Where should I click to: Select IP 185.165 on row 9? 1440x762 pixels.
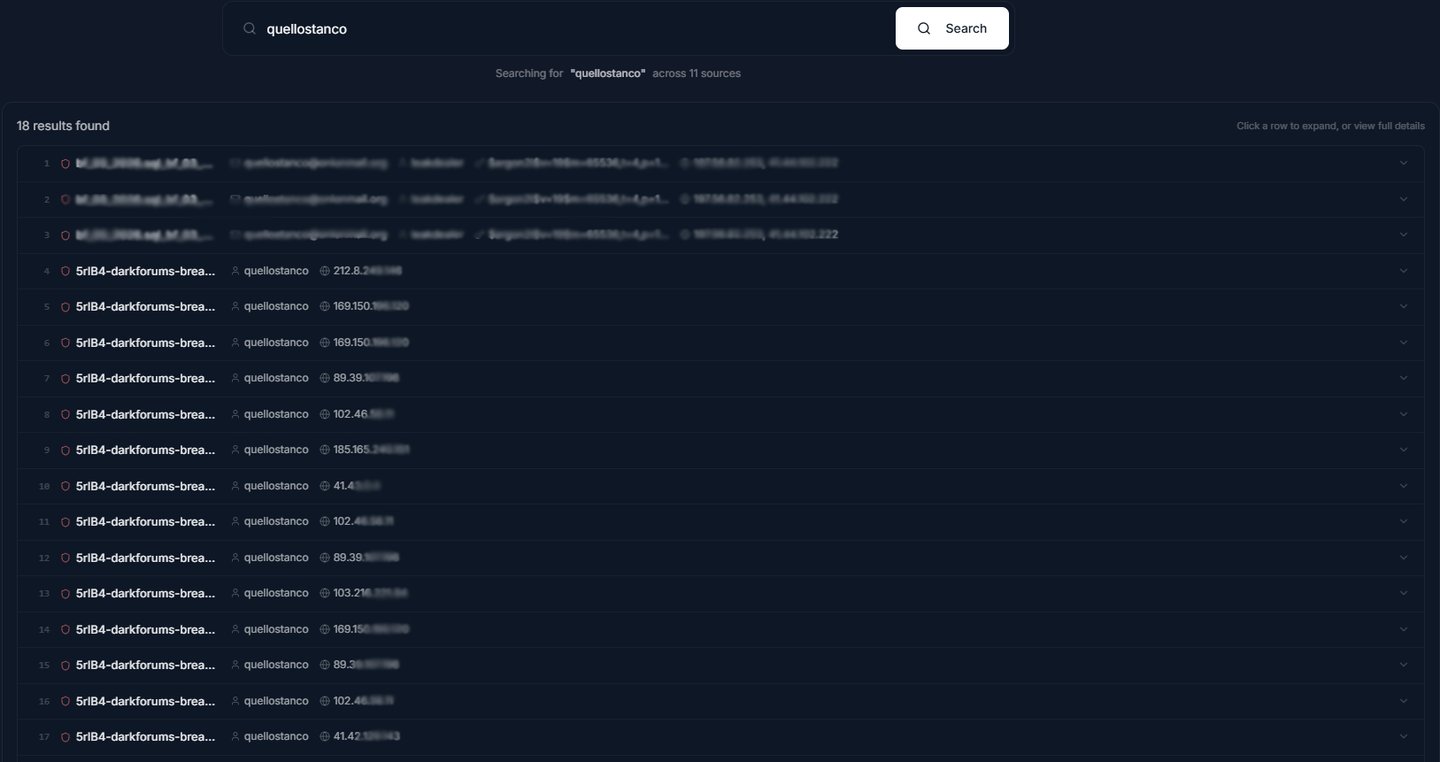pos(371,450)
